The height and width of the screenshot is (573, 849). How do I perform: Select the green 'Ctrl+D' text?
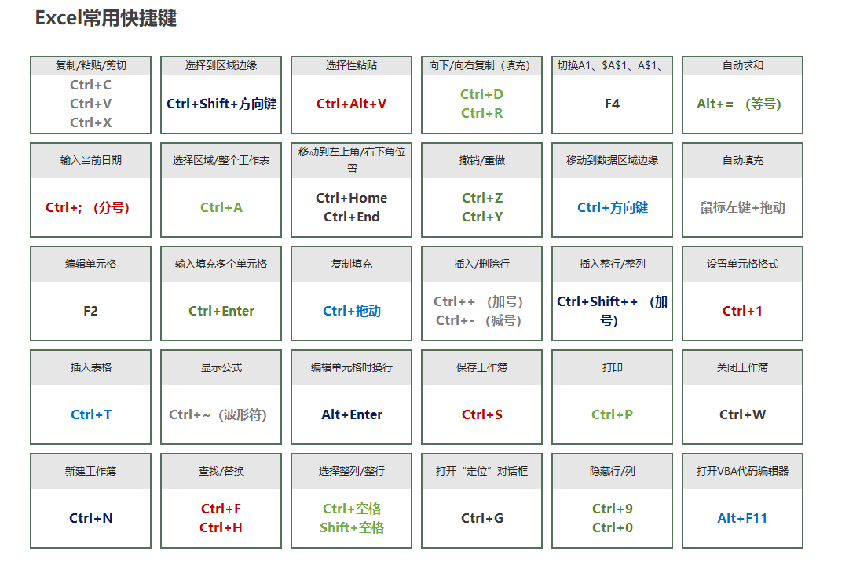(x=482, y=94)
